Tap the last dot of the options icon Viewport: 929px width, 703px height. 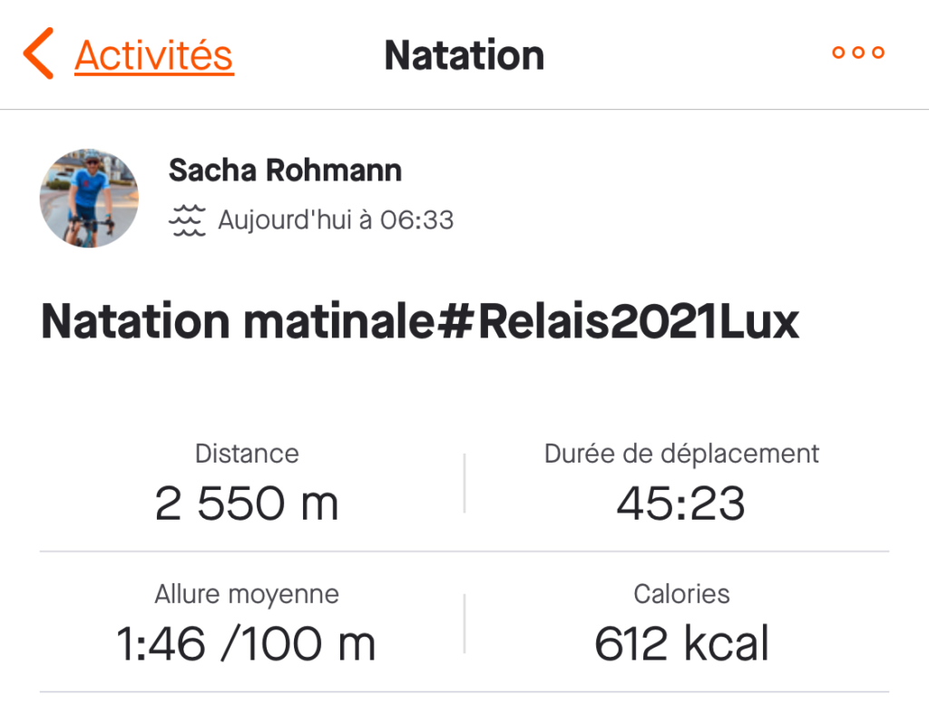[878, 52]
